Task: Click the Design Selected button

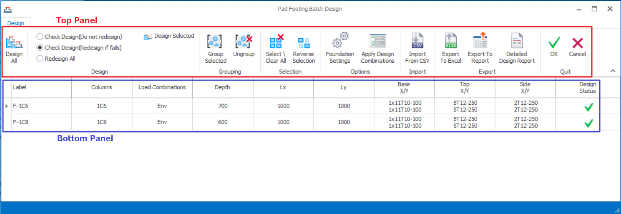Action: 169,36
